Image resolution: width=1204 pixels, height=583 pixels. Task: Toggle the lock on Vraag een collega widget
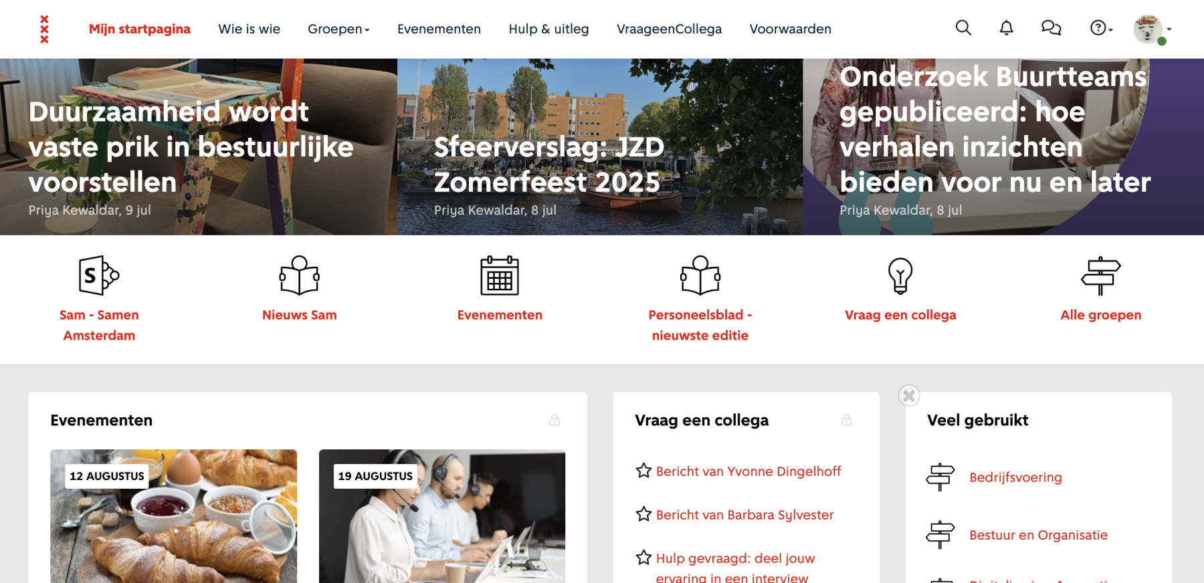pos(847,420)
